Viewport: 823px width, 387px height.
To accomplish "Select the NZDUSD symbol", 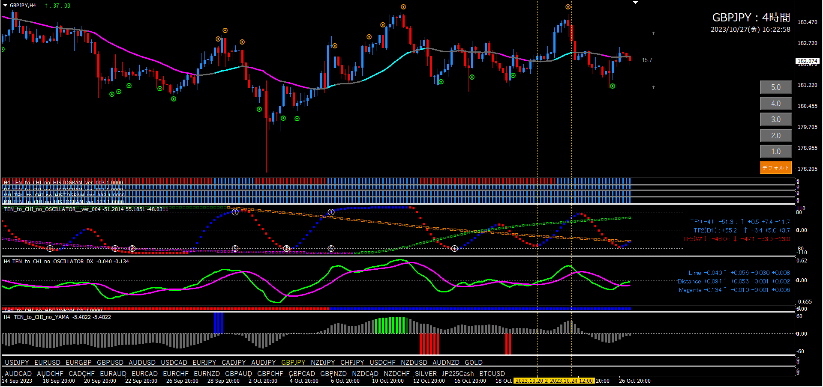I will pos(414,363).
